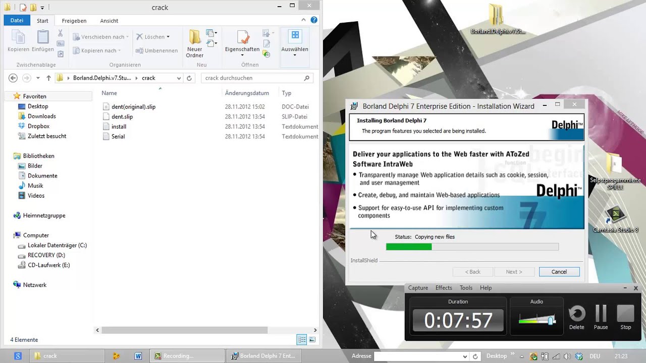The image size is (646, 363).
Task: Click the Einfügen clipboard icon
Action: [x=43, y=37]
